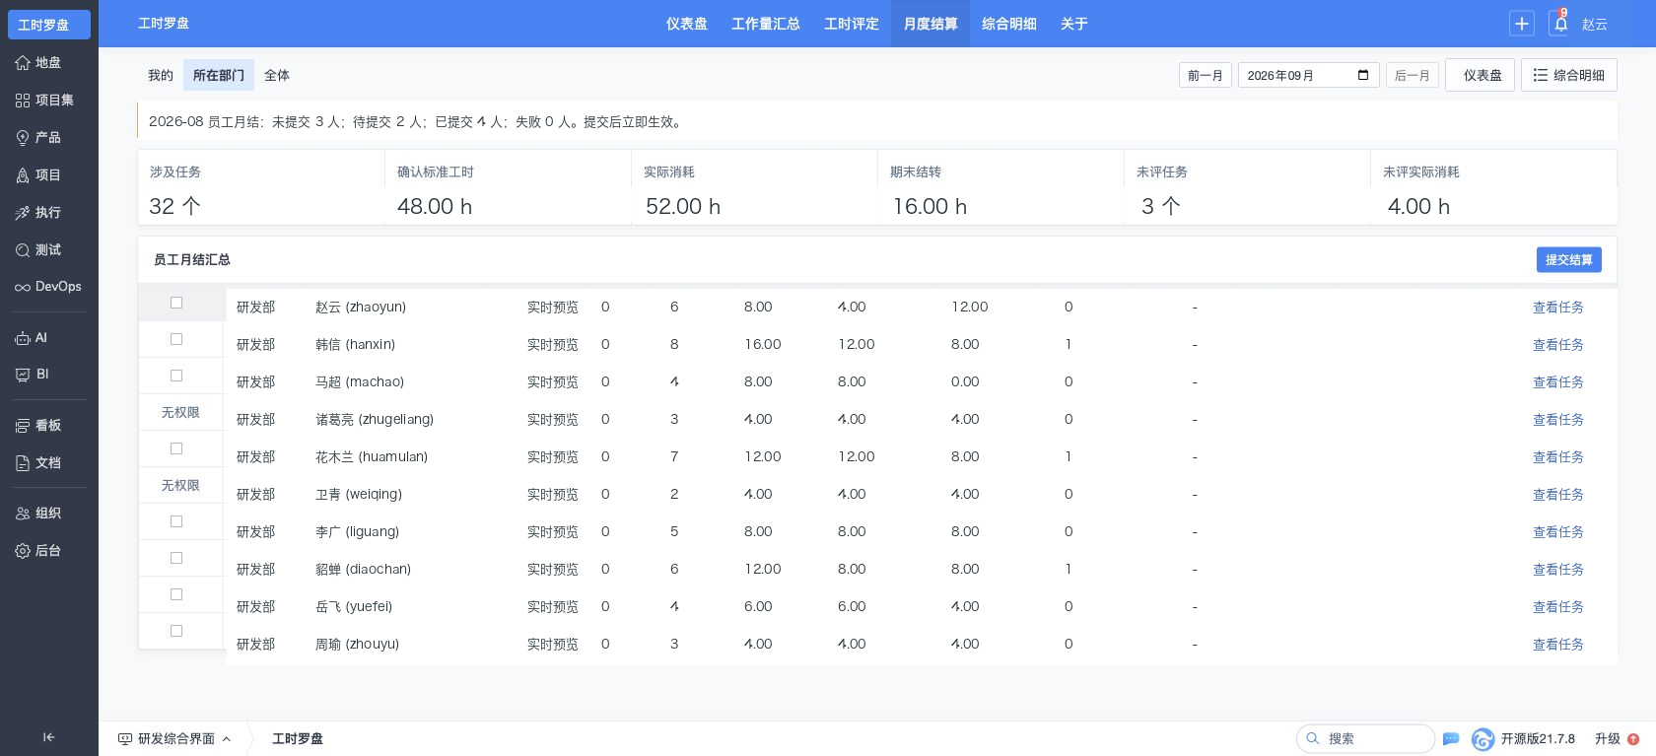Image resolution: width=1656 pixels, height=756 pixels.
Task: Open the 看板 kanban sidebar icon
Action: click(23, 426)
